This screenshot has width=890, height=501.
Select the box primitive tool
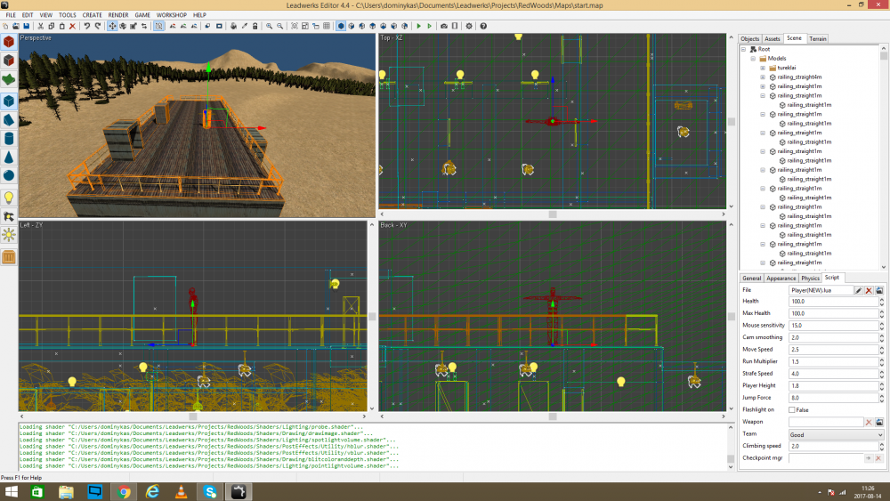click(9, 101)
